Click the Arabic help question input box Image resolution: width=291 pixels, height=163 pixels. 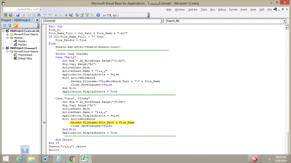(21, 9)
